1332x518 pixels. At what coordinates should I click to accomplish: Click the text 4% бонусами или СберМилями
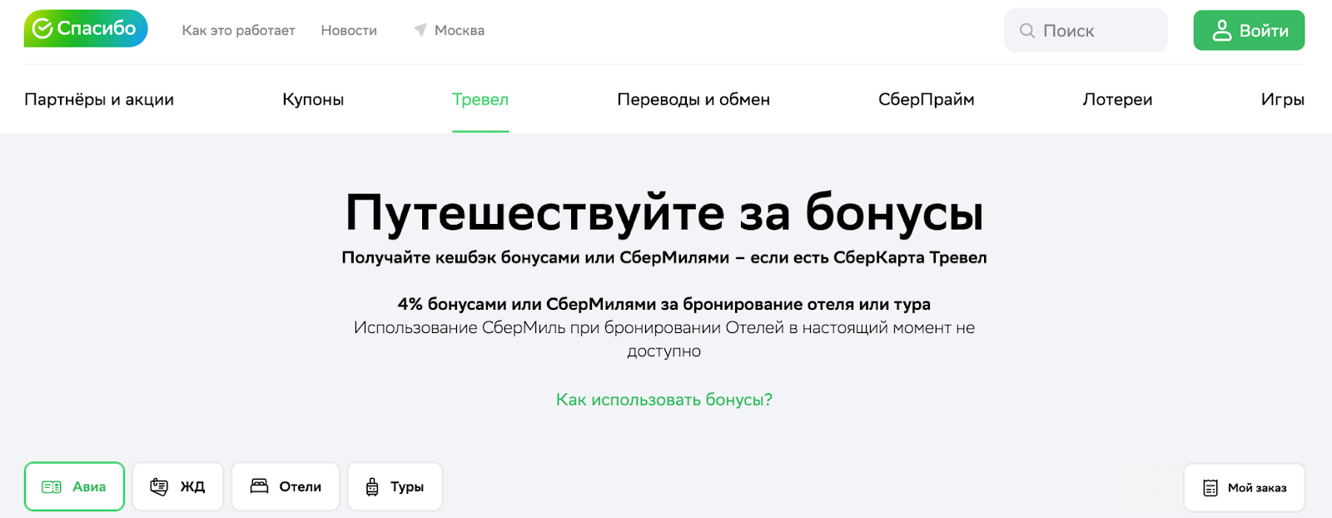[527, 304]
